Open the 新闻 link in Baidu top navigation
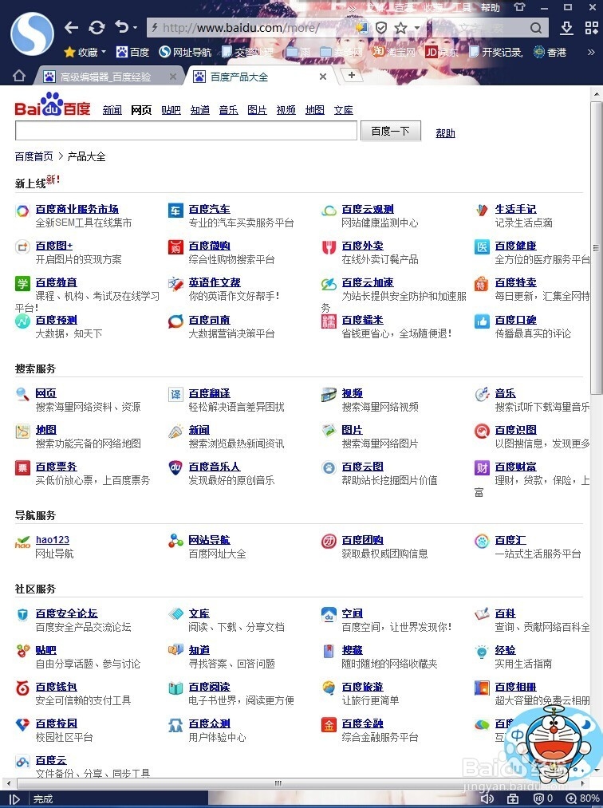 [112, 110]
